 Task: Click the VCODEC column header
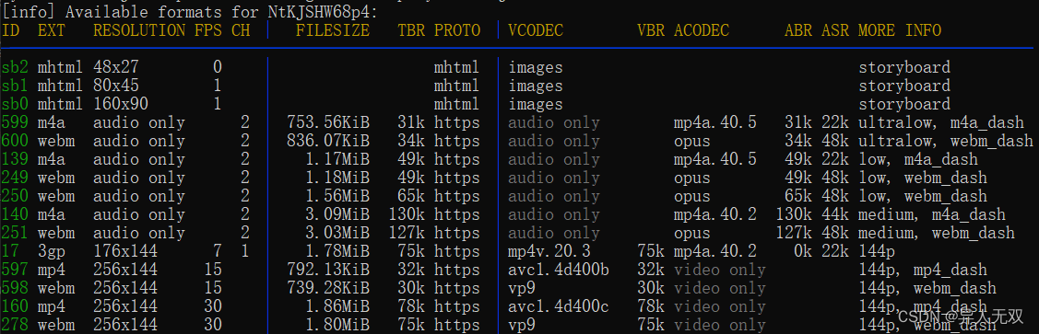536,30
